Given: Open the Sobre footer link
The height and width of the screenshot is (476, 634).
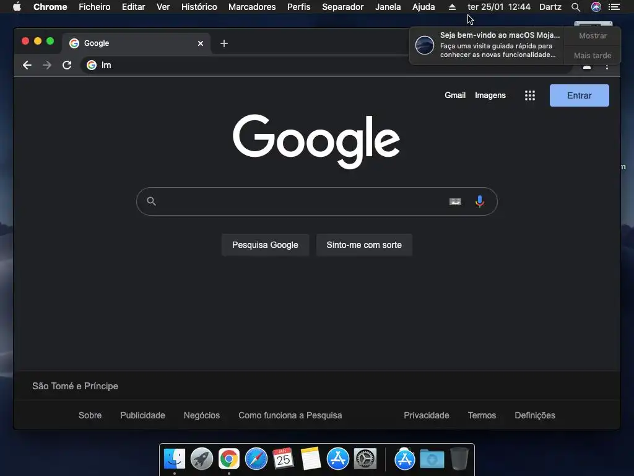Looking at the screenshot, I should [x=90, y=415].
